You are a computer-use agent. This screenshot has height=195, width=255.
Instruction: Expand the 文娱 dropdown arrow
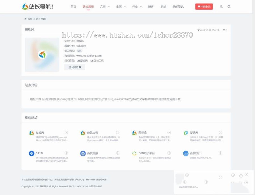[109, 7]
